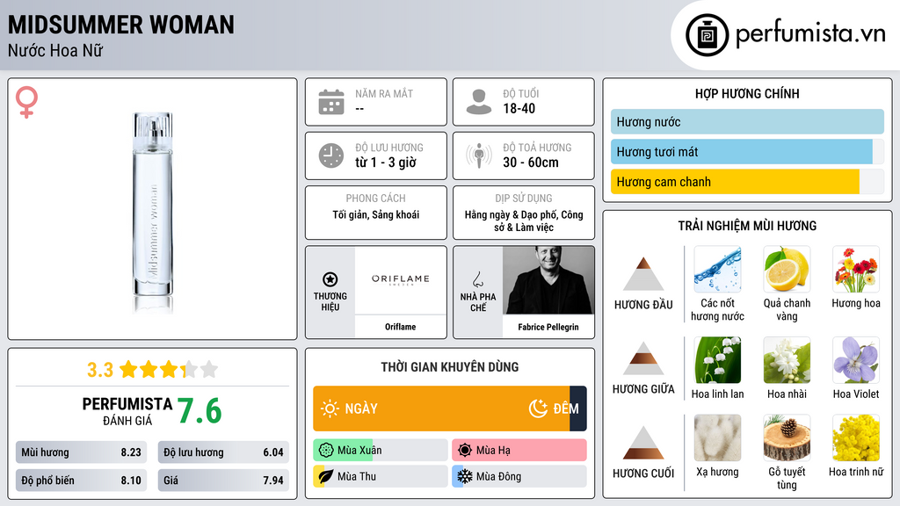Click the perfumista.vn site name text

point(810,33)
